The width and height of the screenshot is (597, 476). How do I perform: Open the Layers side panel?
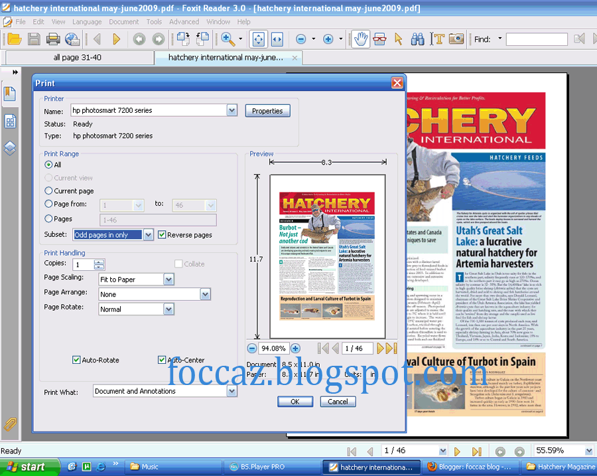(x=10, y=148)
